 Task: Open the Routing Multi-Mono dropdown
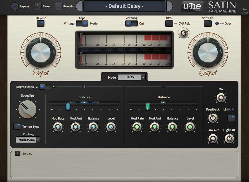tap(28, 140)
